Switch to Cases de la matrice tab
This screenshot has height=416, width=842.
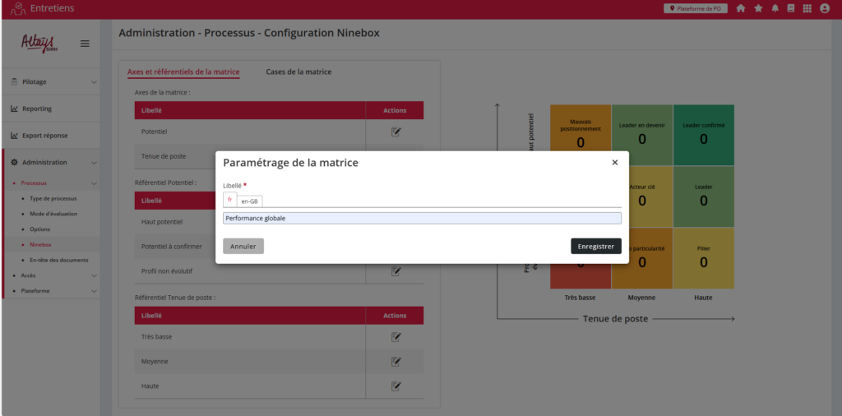click(298, 72)
